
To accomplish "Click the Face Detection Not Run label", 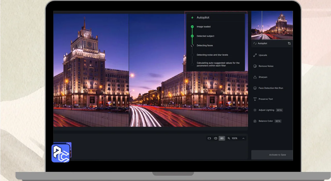I will 271,88.
